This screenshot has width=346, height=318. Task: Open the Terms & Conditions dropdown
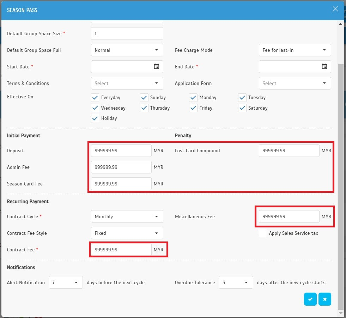tap(127, 83)
